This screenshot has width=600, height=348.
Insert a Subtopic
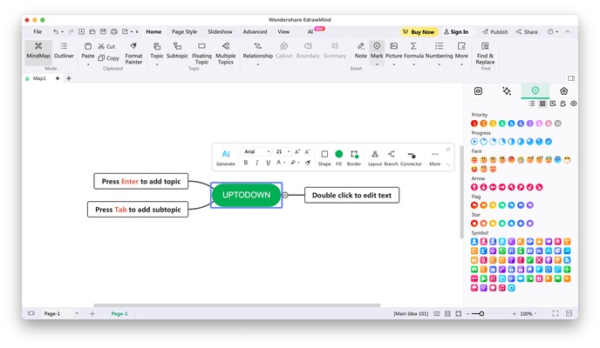[177, 50]
